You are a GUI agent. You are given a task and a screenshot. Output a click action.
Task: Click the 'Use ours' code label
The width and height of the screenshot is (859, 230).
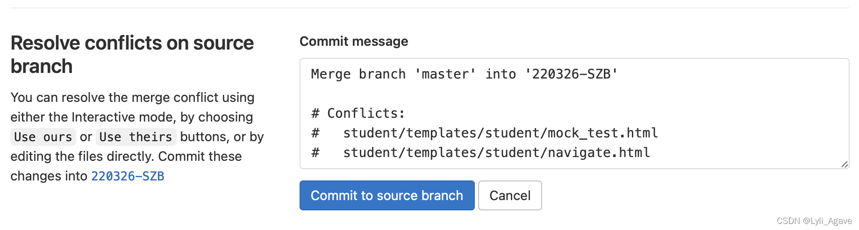tap(43, 137)
